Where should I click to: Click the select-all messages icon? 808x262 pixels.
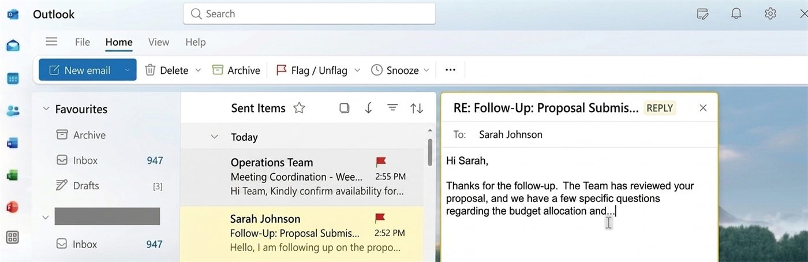[345, 108]
